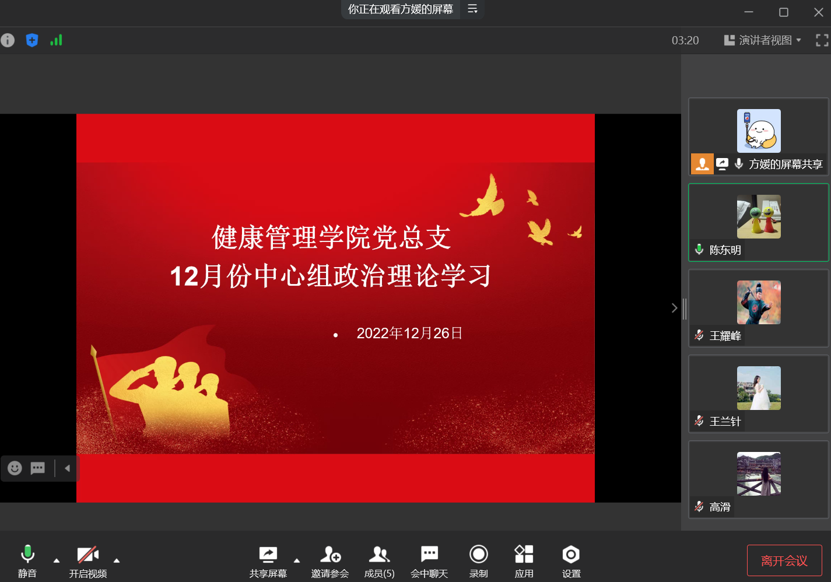This screenshot has height=582, width=831.
Task: Turn on the camera (开启视频)
Action: [88, 561]
